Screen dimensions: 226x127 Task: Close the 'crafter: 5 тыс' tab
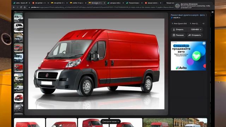tap(85, 3)
